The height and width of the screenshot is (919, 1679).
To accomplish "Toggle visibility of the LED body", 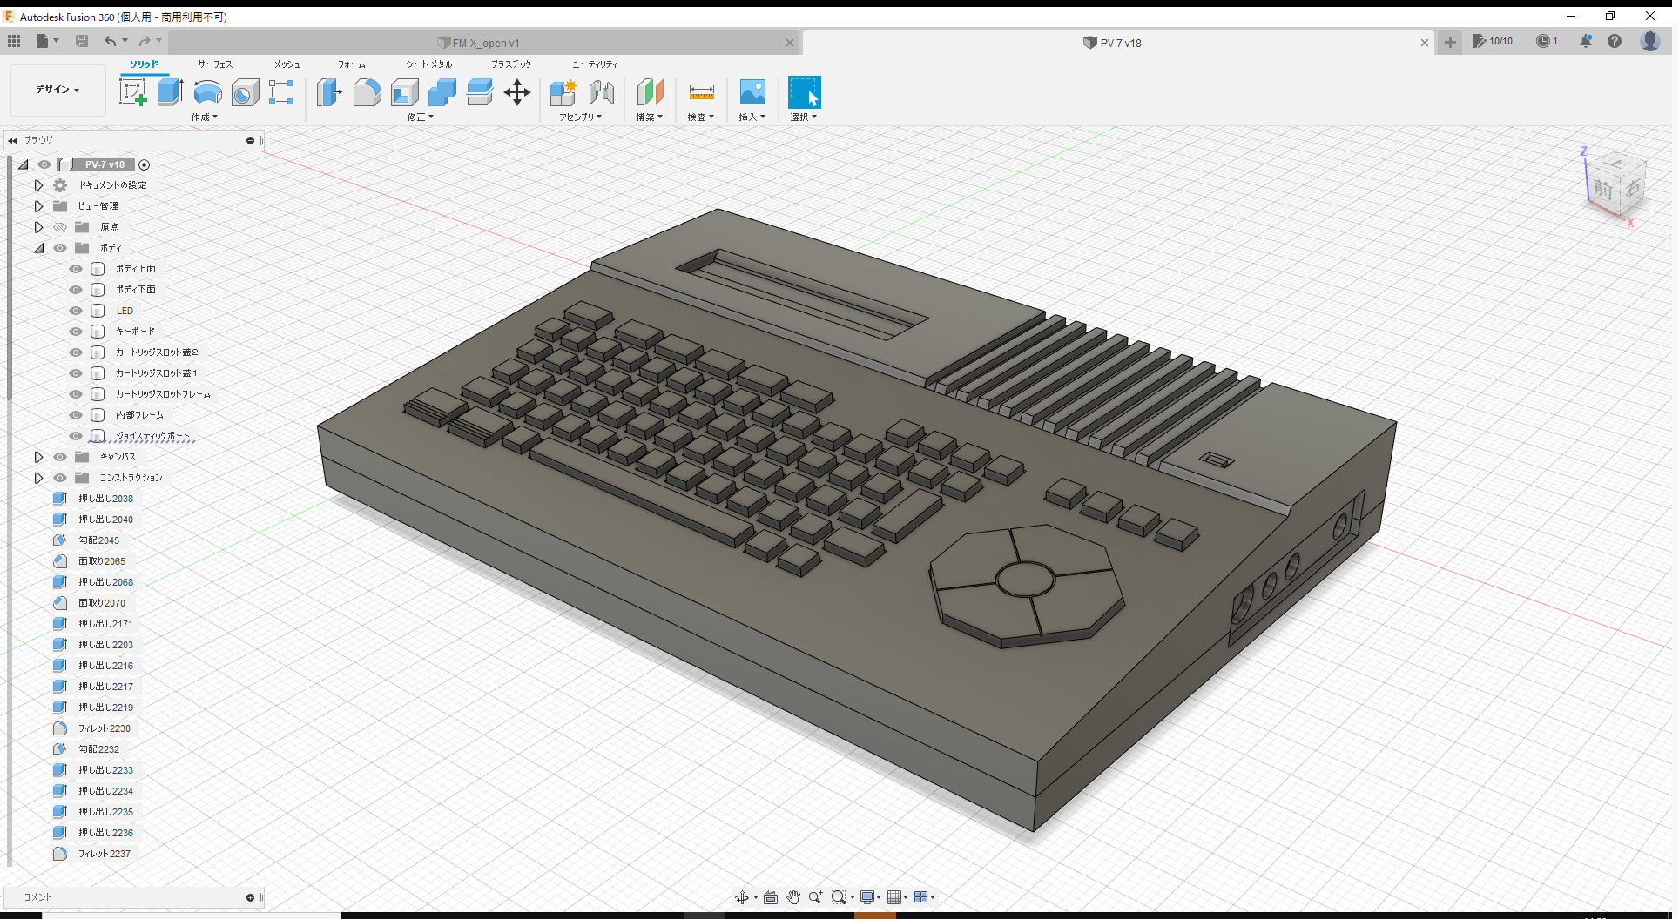I will (75, 311).
